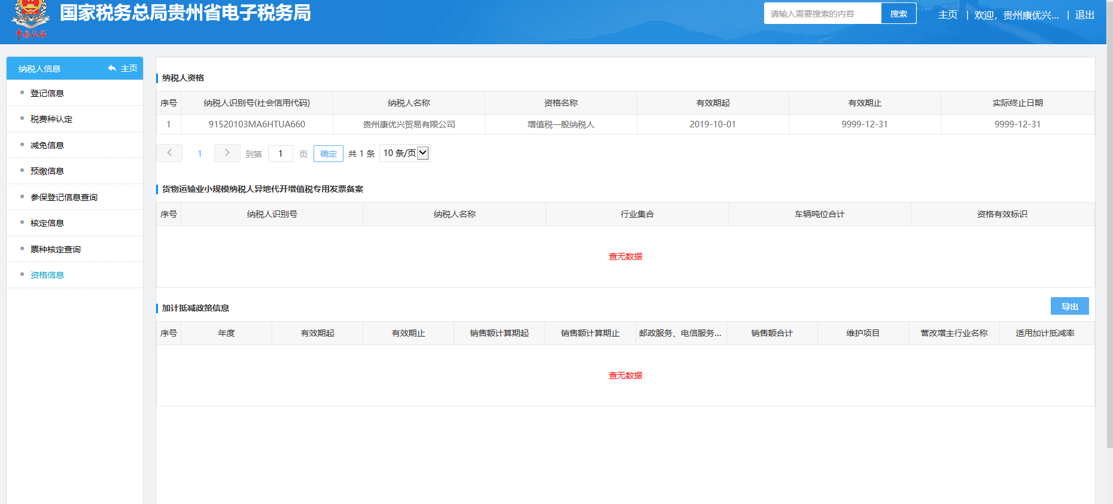The height and width of the screenshot is (504, 1113).
Task: Open 税费种认定 in the sidebar
Action: click(51, 119)
